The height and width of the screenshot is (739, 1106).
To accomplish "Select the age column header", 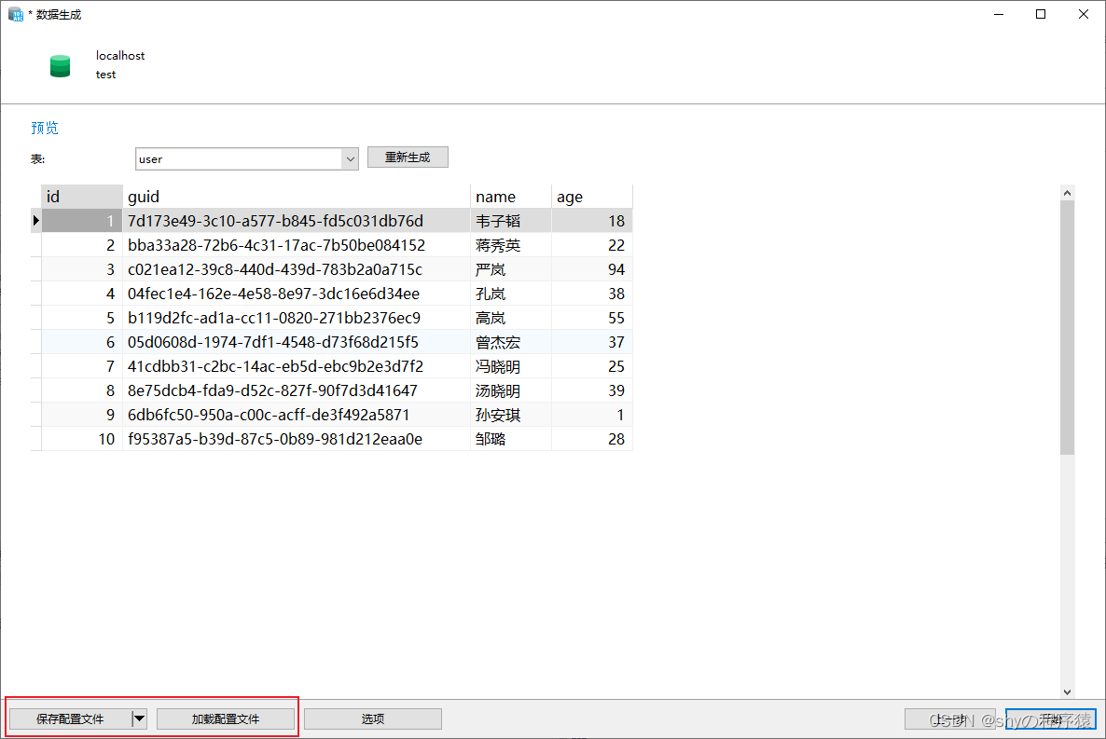I will (592, 197).
